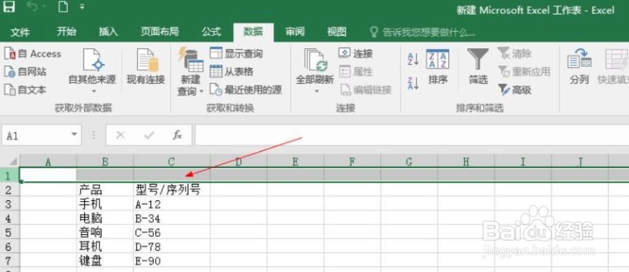This screenshot has width=629, height=272.
Task: Click 编辑链接
Action: pyautogui.click(x=366, y=90)
